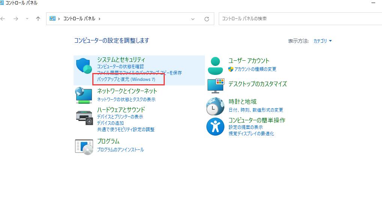Open ネットワークの状態とタスクの表示 link
Image resolution: width=382 pixels, height=212 pixels.
click(126, 100)
